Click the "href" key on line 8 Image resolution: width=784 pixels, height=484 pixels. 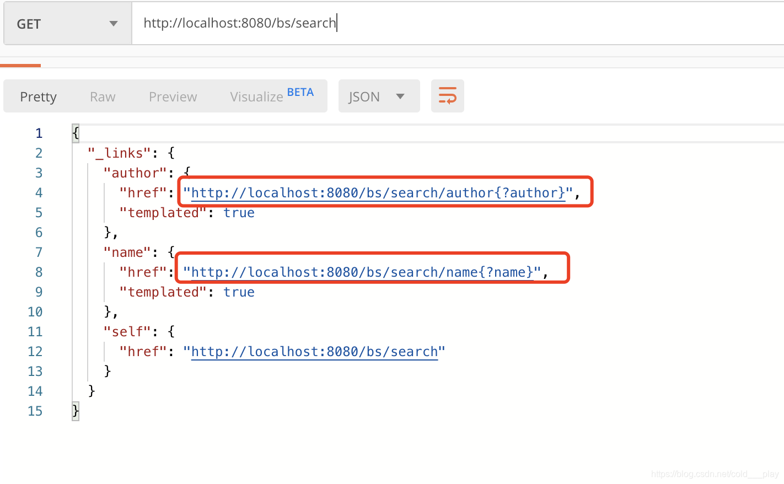[x=143, y=272]
